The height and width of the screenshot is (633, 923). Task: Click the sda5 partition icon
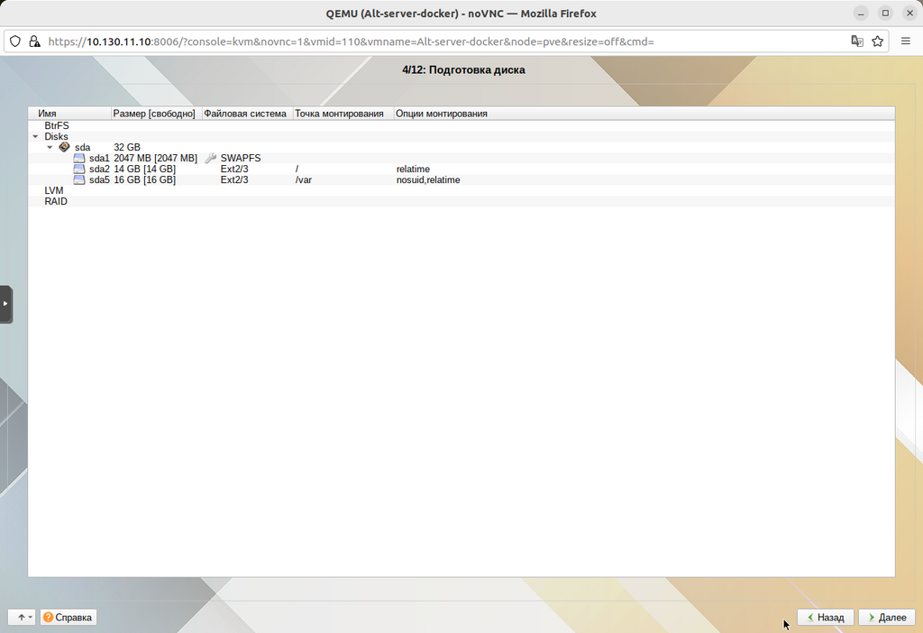click(x=79, y=179)
